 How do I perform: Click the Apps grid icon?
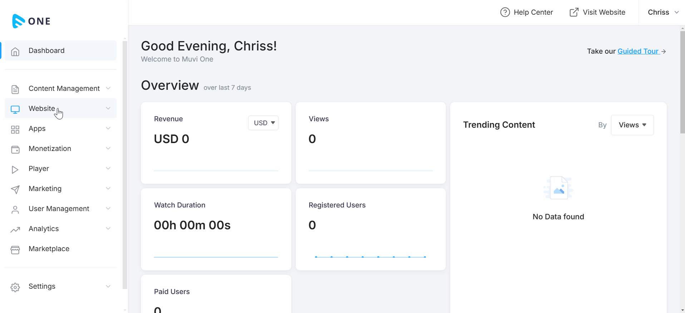15,129
